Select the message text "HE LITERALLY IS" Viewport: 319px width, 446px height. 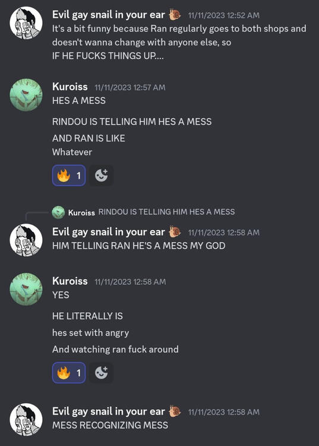point(87,316)
